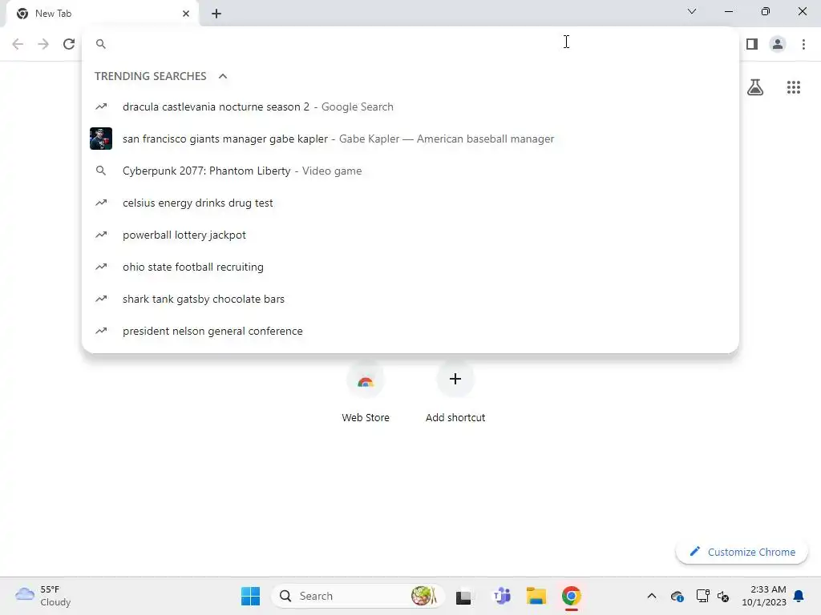Screen dimensions: 821x615
Task: Click the taskbar Search box
Action: [x=358, y=596]
